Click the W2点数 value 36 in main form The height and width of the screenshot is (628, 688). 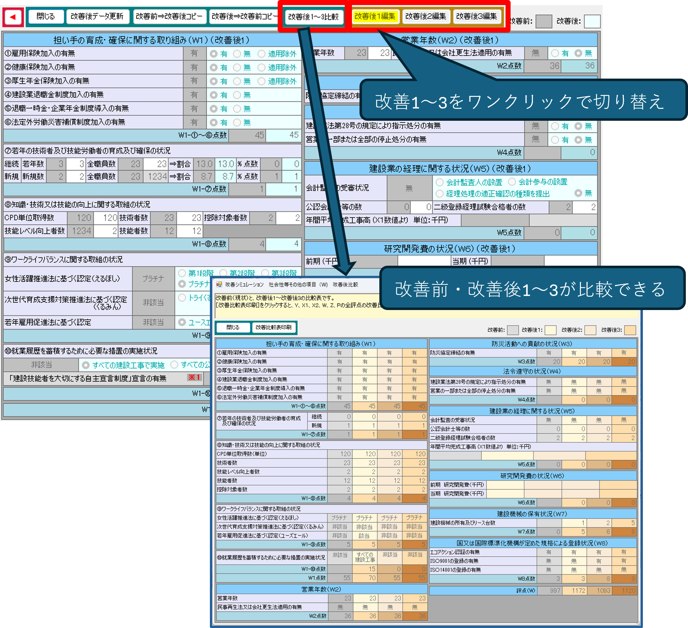(579, 66)
